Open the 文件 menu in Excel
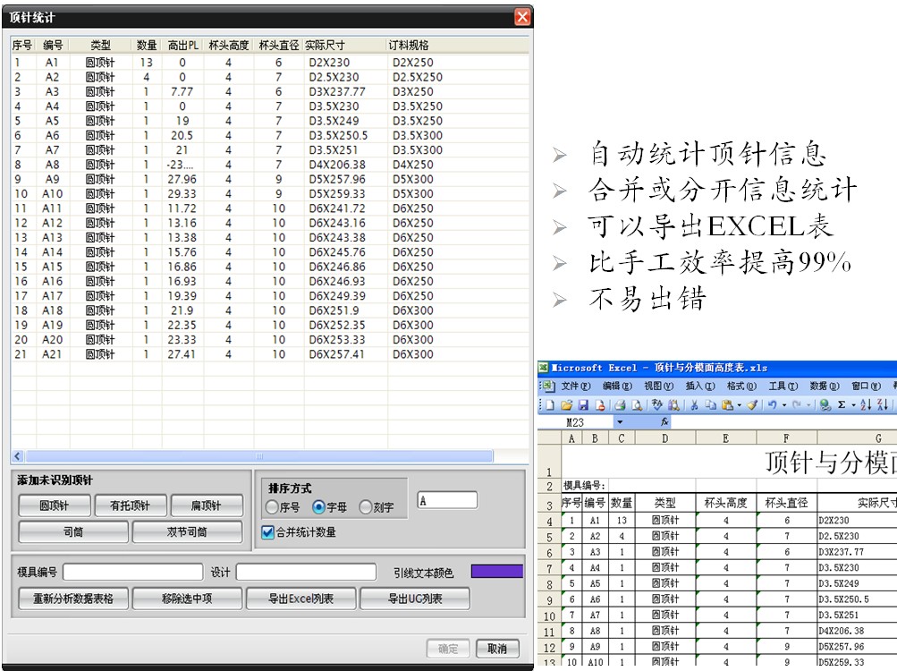 (x=575, y=386)
